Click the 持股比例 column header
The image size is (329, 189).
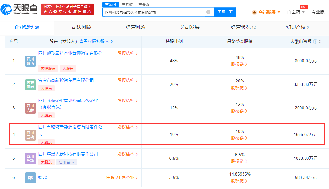click(174, 41)
